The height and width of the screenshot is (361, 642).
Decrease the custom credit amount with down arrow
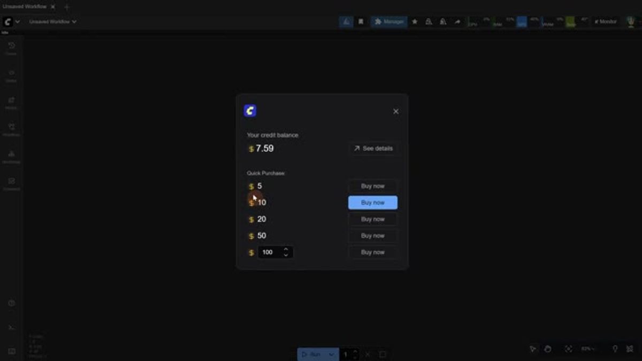pyautogui.click(x=286, y=256)
